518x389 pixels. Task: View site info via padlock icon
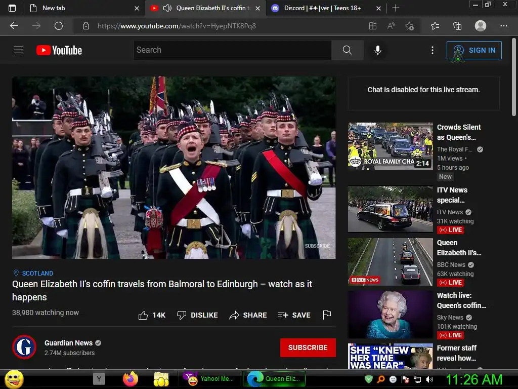86,26
